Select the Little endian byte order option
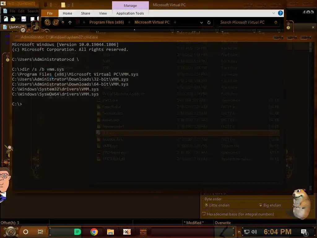The image size is (317, 238). [x=217, y=205]
